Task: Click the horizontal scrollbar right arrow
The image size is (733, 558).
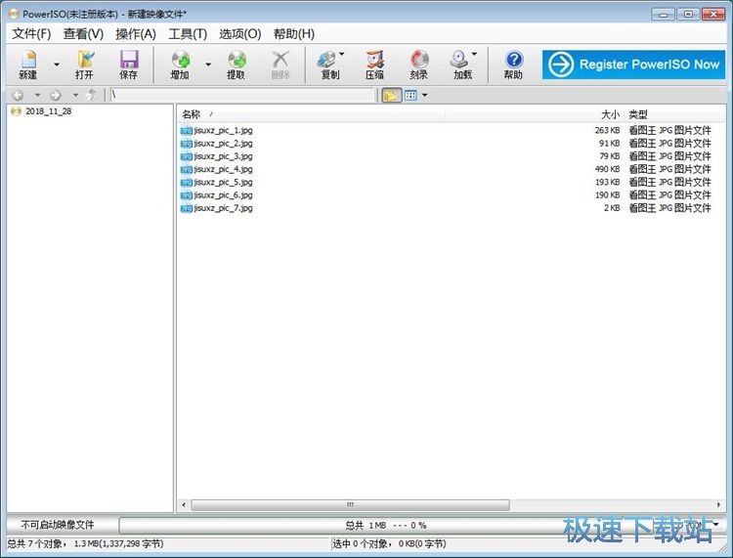Action: pos(718,504)
